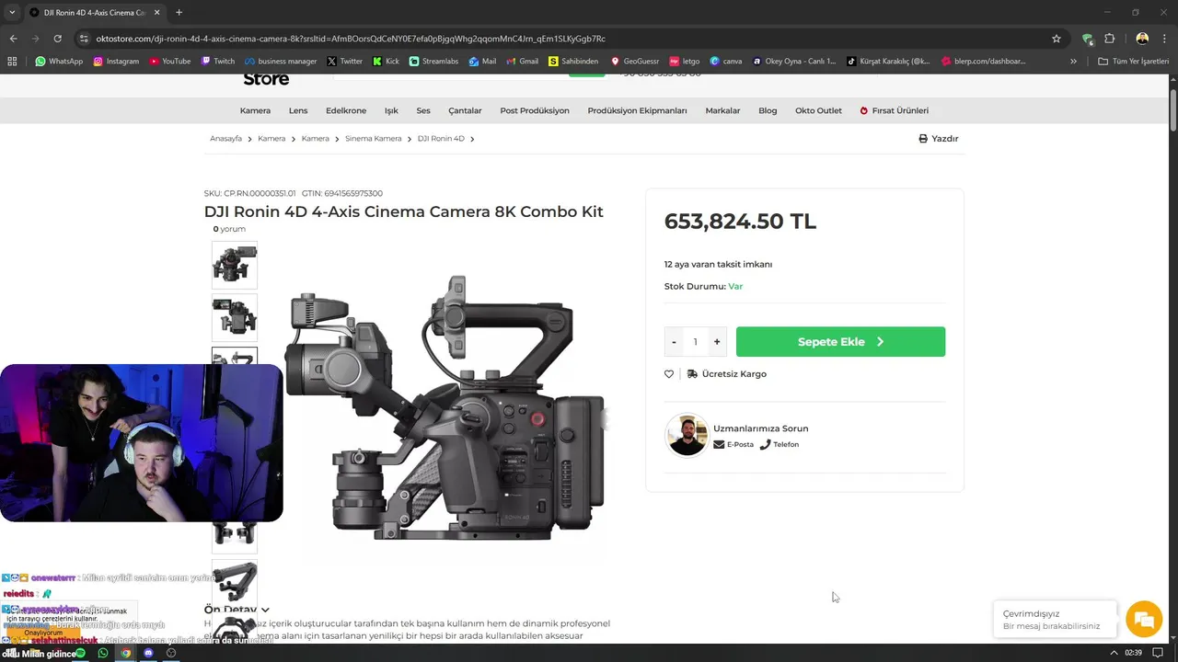
Task: Open the Kick bookmark
Action: click(x=387, y=62)
